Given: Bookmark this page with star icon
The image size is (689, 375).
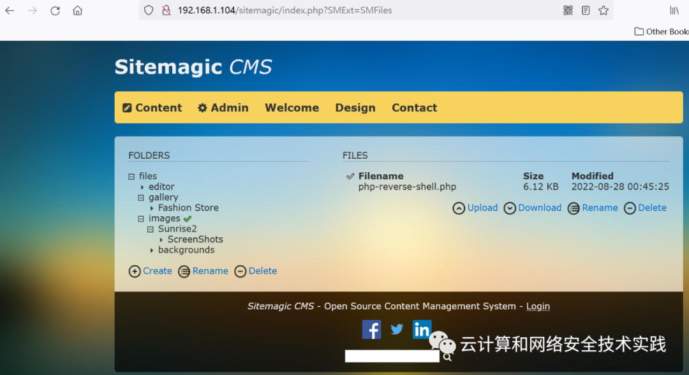Looking at the screenshot, I should pyautogui.click(x=604, y=10).
